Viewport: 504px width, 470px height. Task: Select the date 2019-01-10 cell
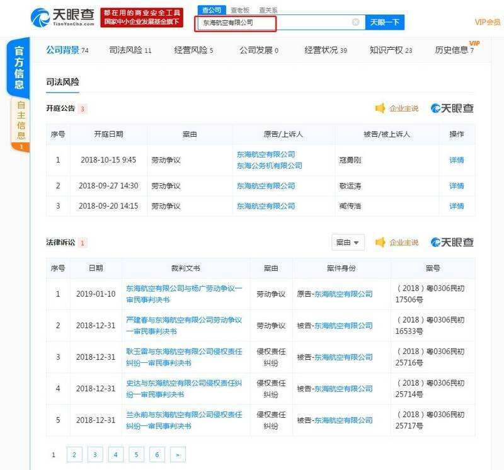[96, 294]
